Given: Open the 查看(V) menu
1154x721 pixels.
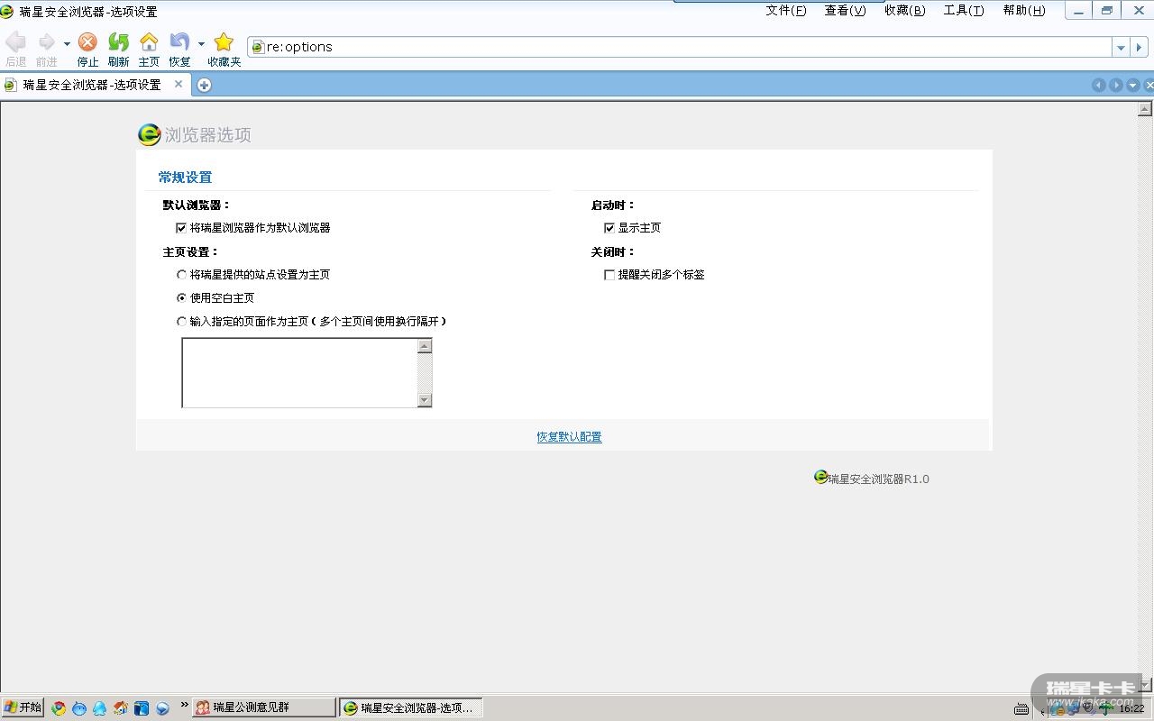Looking at the screenshot, I should click(845, 11).
